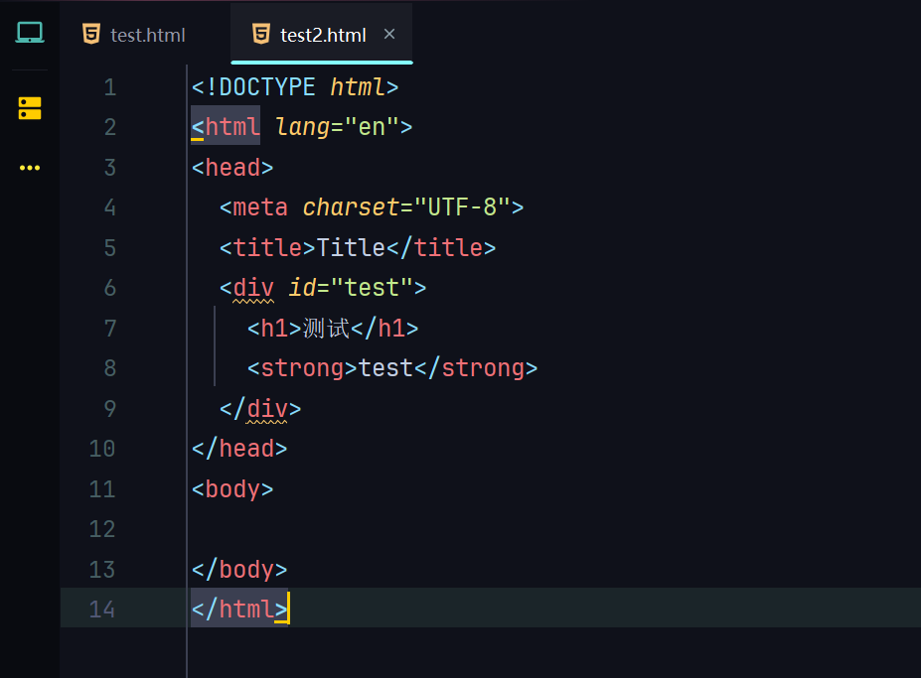
Task: Click line number 12 in the gutter
Action: (x=102, y=529)
